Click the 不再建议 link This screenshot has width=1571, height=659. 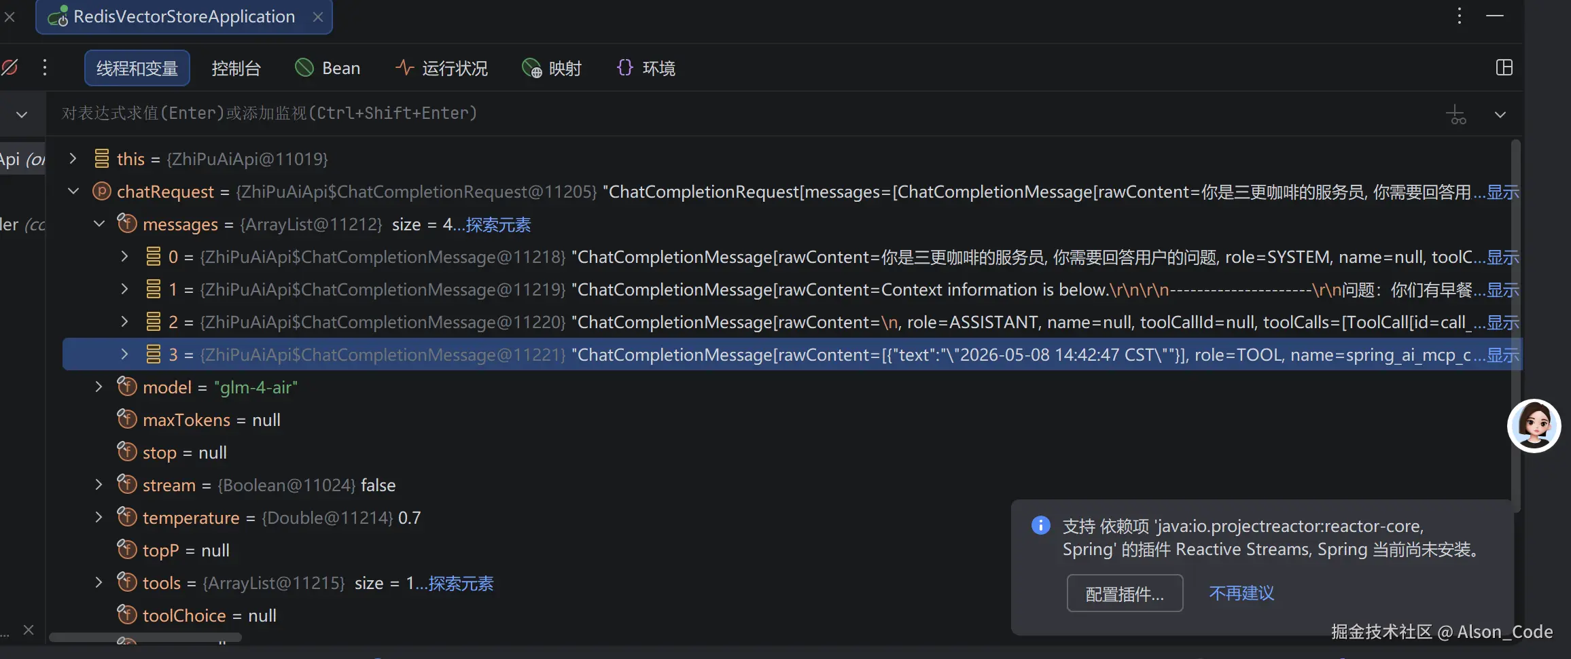click(x=1241, y=593)
